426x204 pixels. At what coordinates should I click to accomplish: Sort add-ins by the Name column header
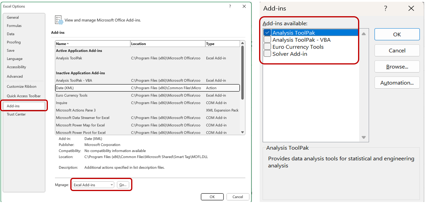61,43
